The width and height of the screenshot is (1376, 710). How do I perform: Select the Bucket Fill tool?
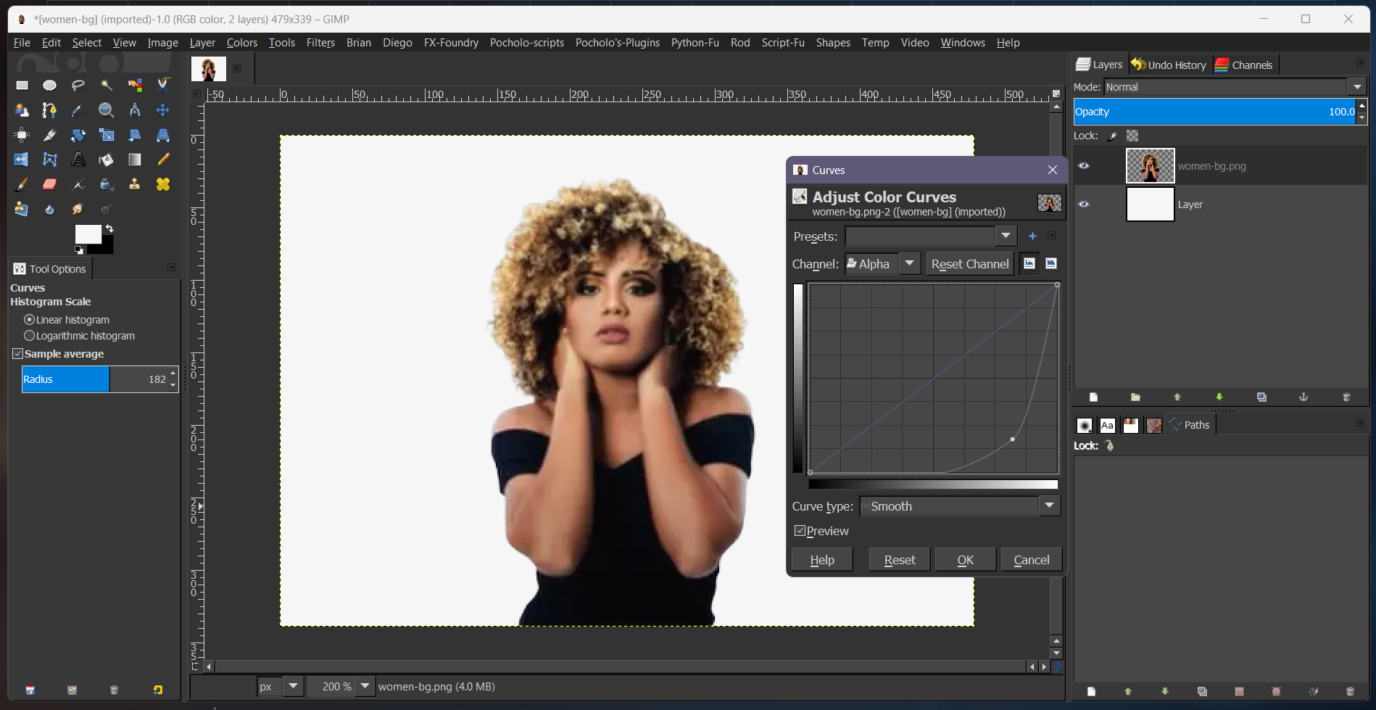click(107, 160)
